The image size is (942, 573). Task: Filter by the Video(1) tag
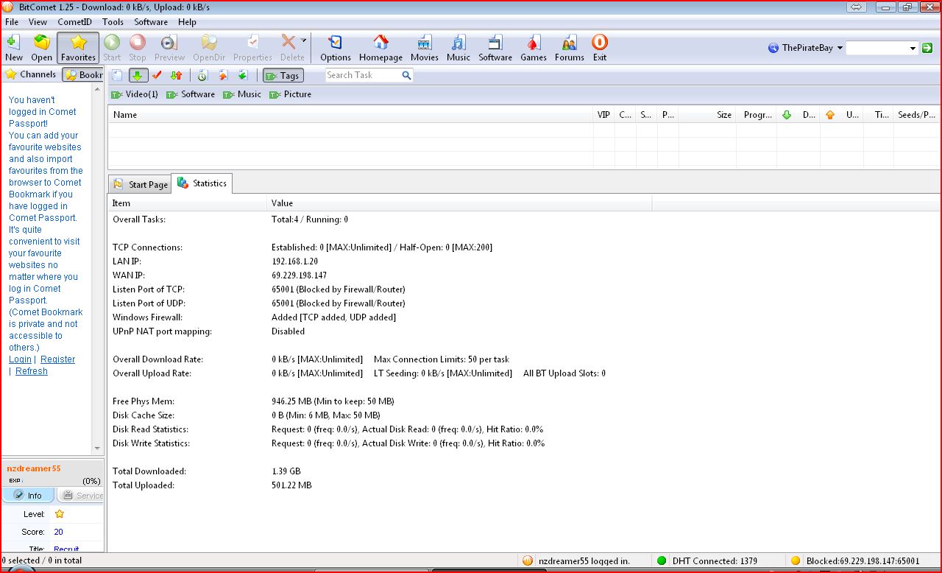[x=135, y=94]
